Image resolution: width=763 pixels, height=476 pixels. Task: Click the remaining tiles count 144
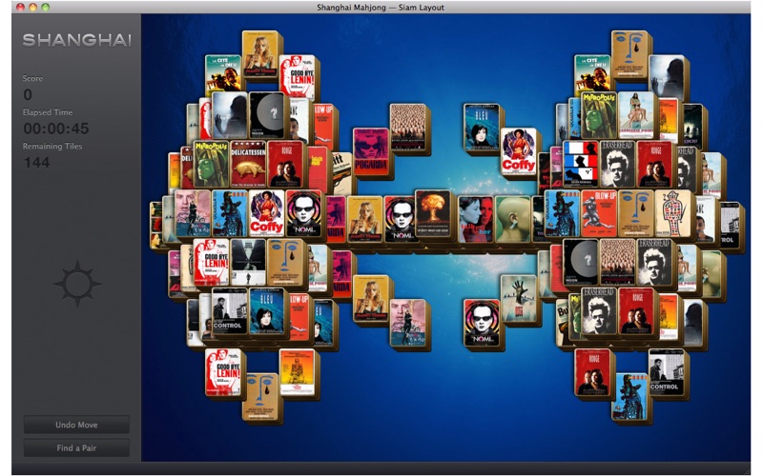point(36,162)
